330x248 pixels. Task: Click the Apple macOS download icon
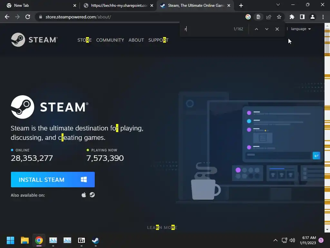click(84, 195)
